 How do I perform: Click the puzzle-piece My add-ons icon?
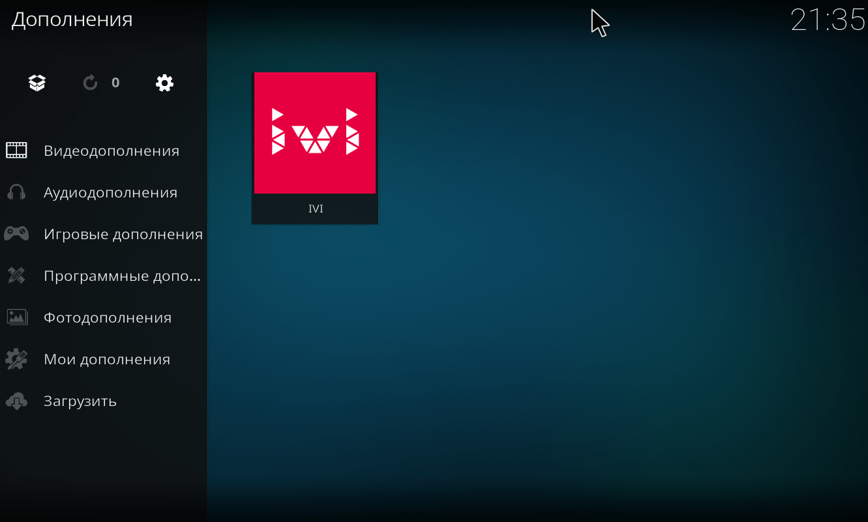17,359
